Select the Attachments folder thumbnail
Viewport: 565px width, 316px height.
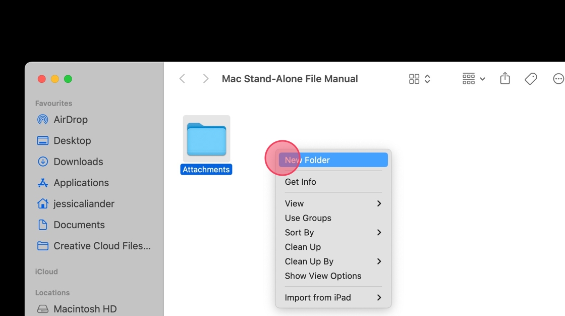coord(206,139)
